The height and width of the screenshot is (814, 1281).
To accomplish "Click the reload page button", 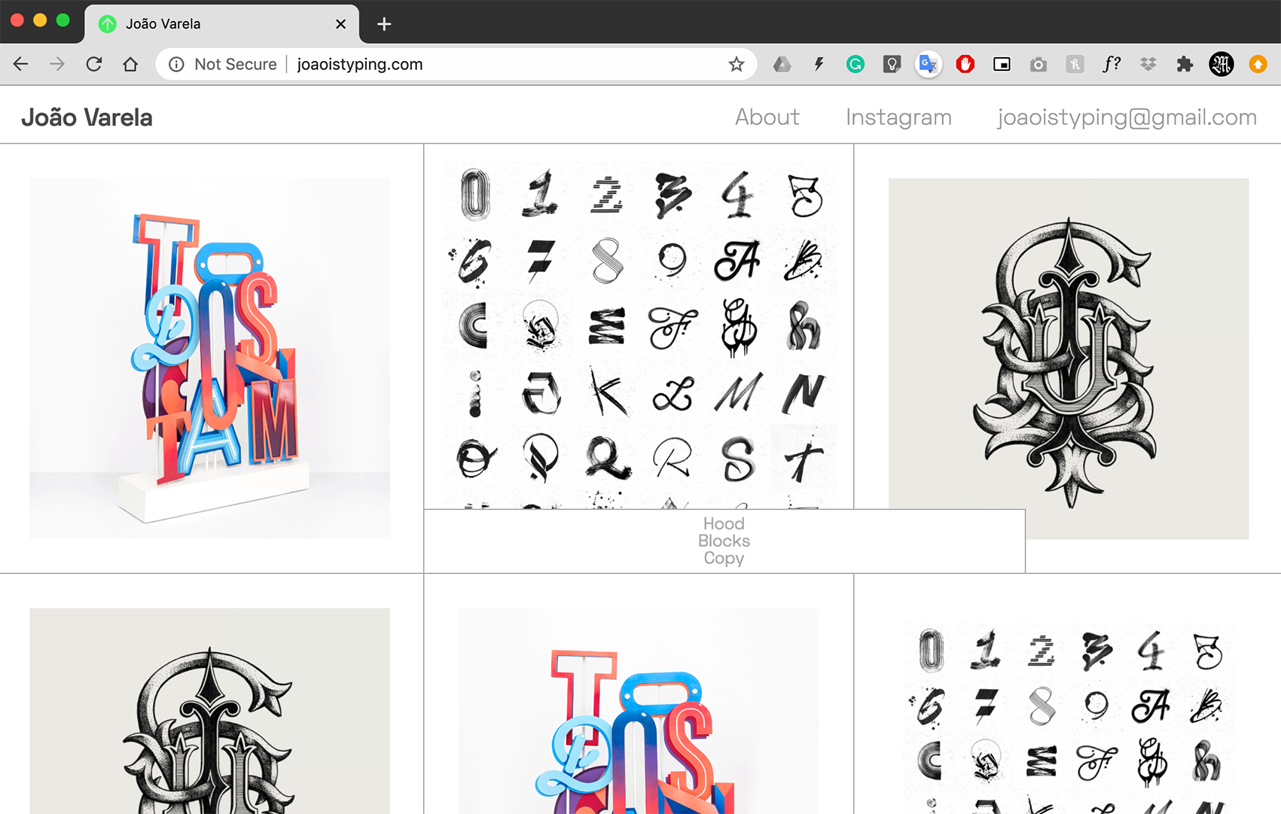I will point(94,65).
